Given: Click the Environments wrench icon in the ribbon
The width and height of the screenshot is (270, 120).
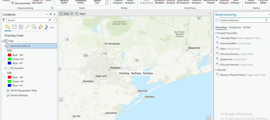Looking at the screenshot, I should (x=13, y=3).
